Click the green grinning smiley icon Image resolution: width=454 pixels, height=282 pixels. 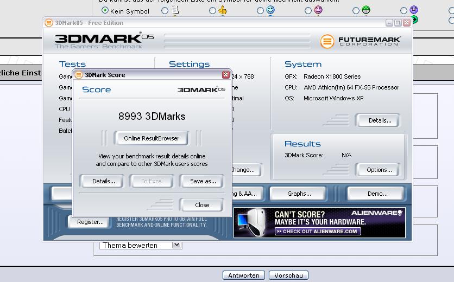[366, 10]
